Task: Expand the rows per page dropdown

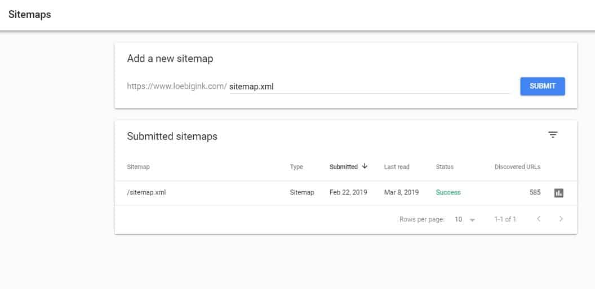Action: 465,220
